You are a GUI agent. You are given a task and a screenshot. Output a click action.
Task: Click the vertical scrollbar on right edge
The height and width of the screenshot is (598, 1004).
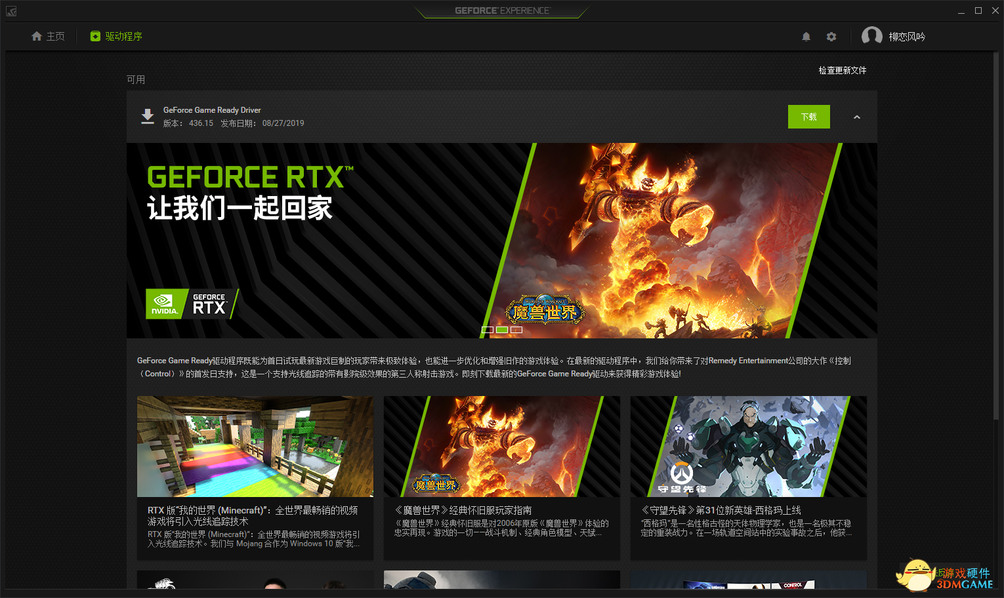pyautogui.click(x=996, y=236)
